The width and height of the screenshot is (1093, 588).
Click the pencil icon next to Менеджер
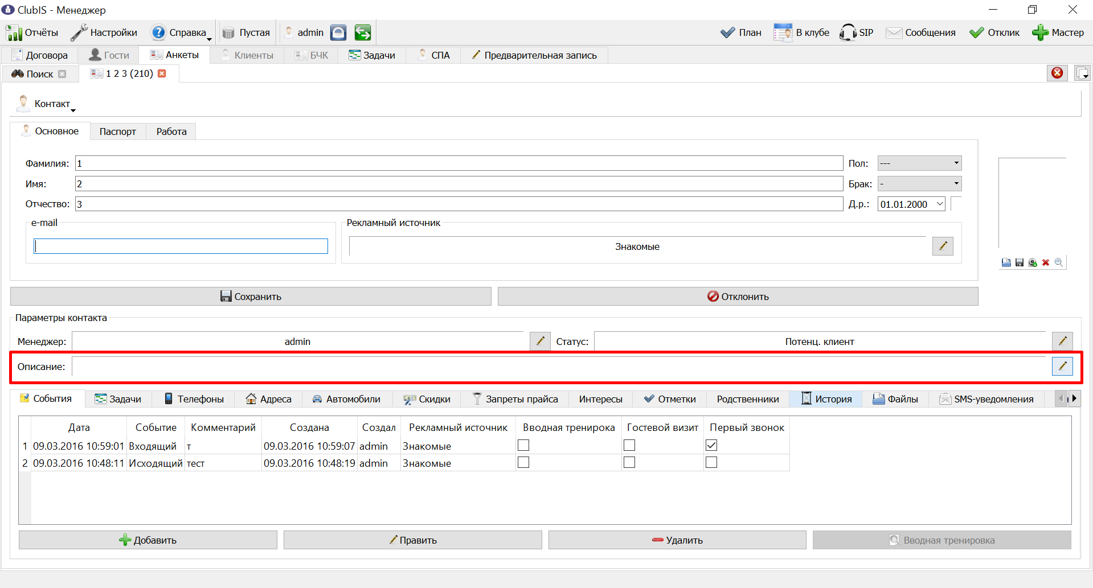click(540, 341)
